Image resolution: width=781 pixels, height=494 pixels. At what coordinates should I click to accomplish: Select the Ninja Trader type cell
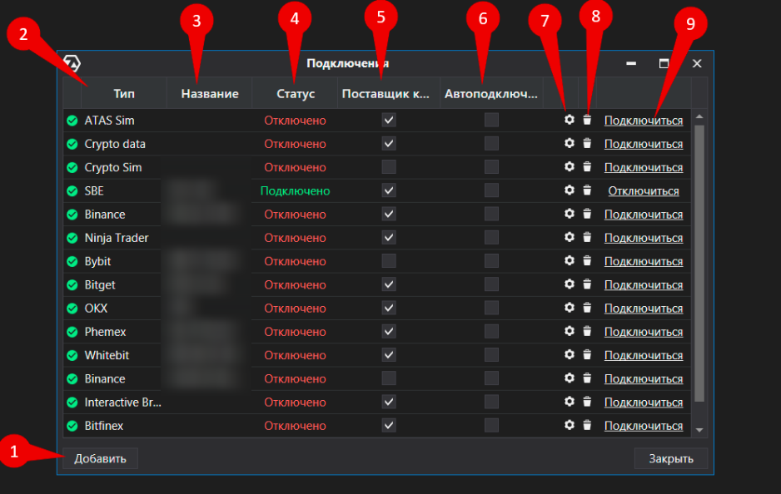point(117,238)
